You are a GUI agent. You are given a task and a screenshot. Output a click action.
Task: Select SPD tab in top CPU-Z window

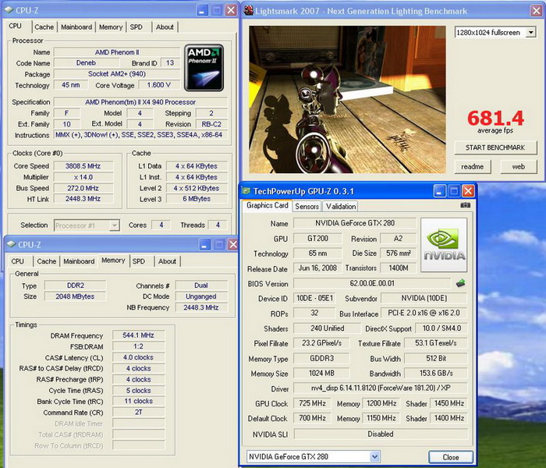click(136, 27)
